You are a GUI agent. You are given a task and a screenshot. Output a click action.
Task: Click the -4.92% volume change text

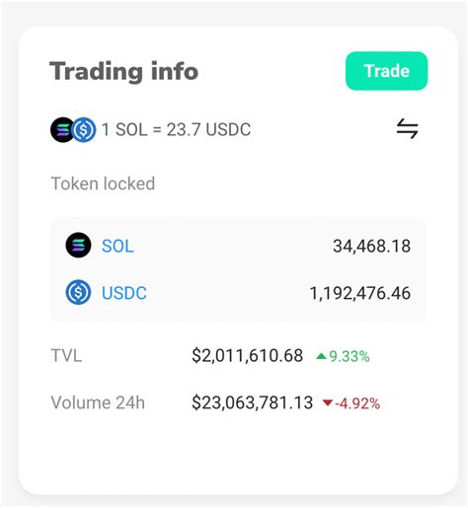(x=357, y=403)
